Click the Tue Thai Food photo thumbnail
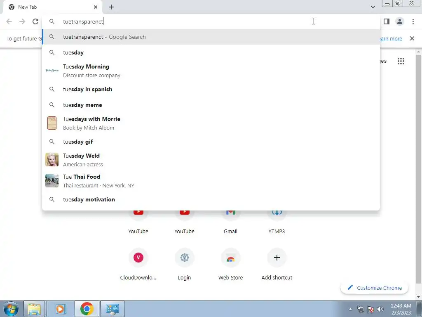The height and width of the screenshot is (317, 422). (52, 181)
